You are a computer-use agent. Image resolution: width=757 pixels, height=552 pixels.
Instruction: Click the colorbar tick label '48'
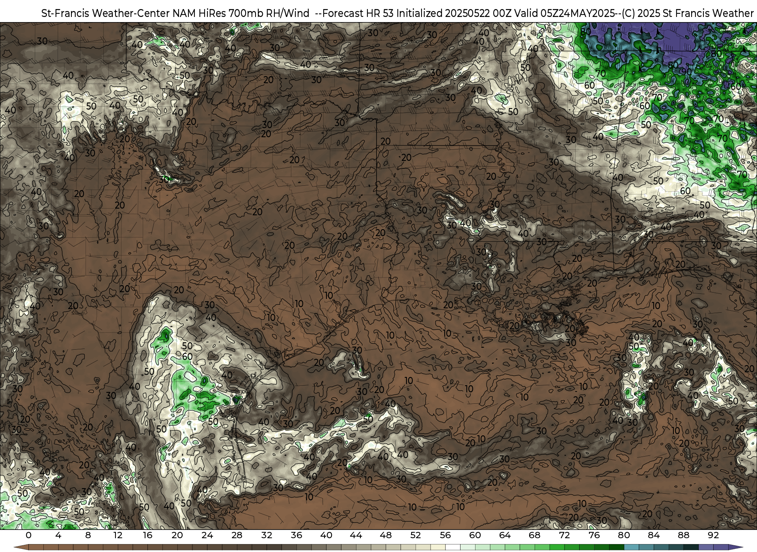386,535
